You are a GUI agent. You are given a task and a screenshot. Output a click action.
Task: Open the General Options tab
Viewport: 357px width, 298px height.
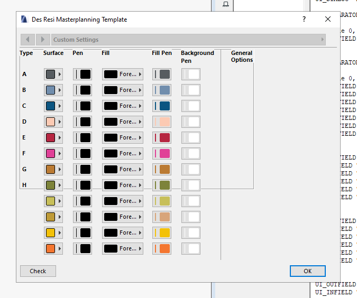tap(242, 57)
